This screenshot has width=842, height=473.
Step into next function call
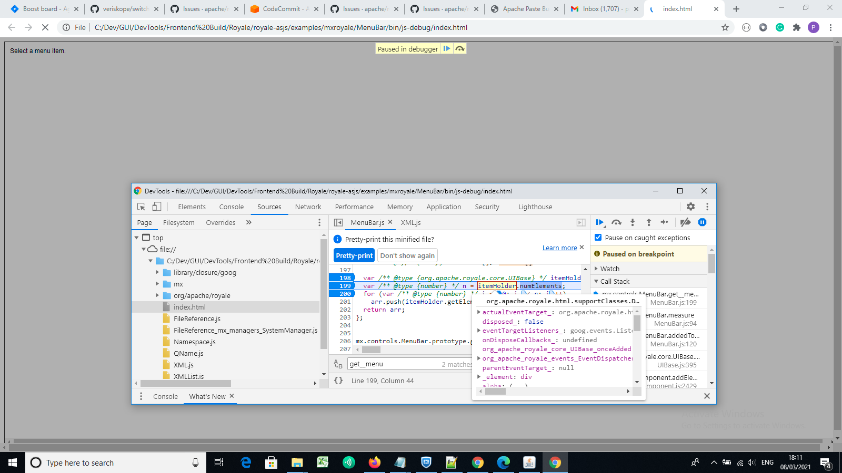pyautogui.click(x=634, y=222)
